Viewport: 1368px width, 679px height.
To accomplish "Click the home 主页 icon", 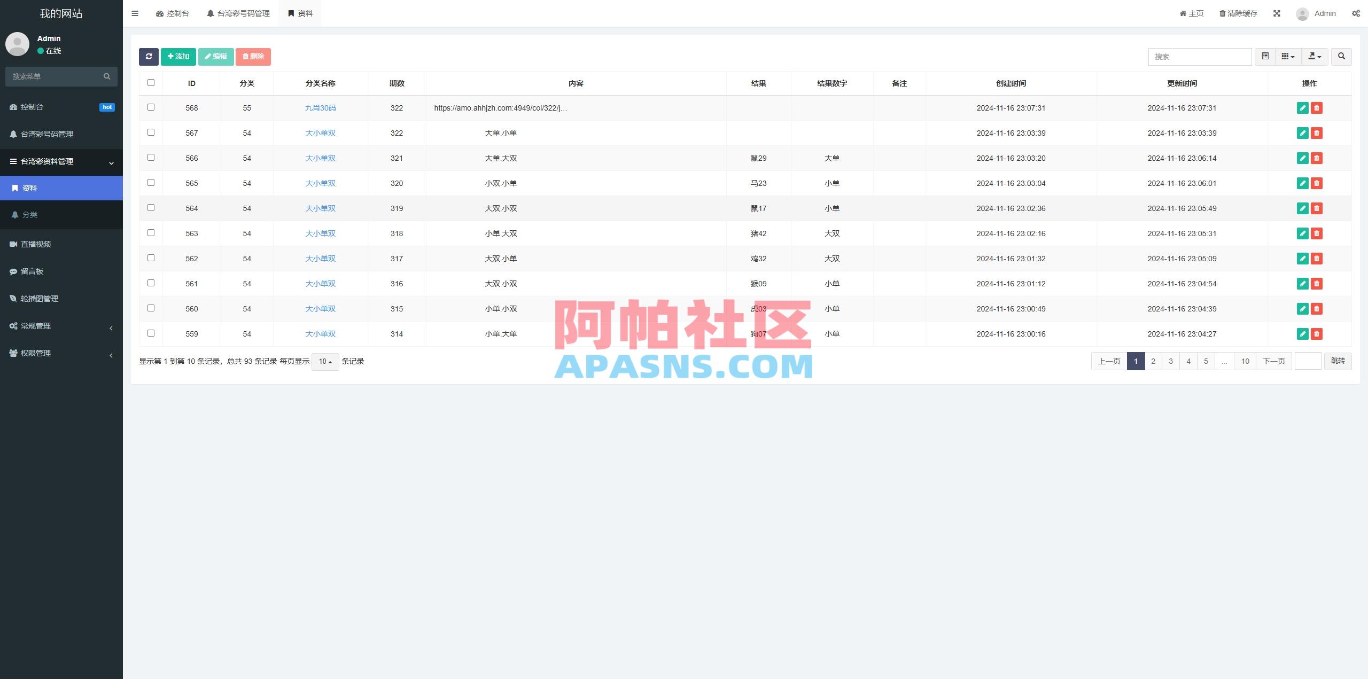I will click(x=1192, y=13).
